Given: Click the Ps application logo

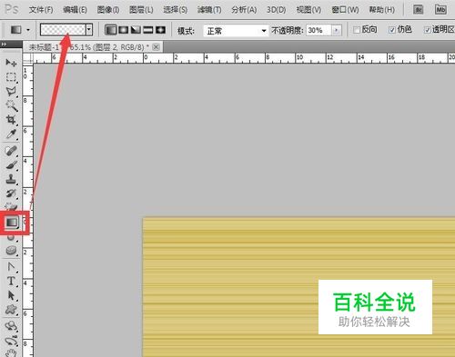Looking at the screenshot, I should [x=12, y=9].
